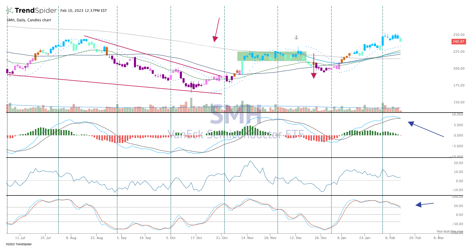Click the chart timestamp Feb 10, 2023 12:37PM EST
472x247 pixels.
click(x=84, y=11)
